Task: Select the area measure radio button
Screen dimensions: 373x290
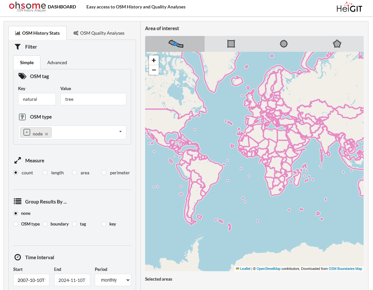Action: 75,173
